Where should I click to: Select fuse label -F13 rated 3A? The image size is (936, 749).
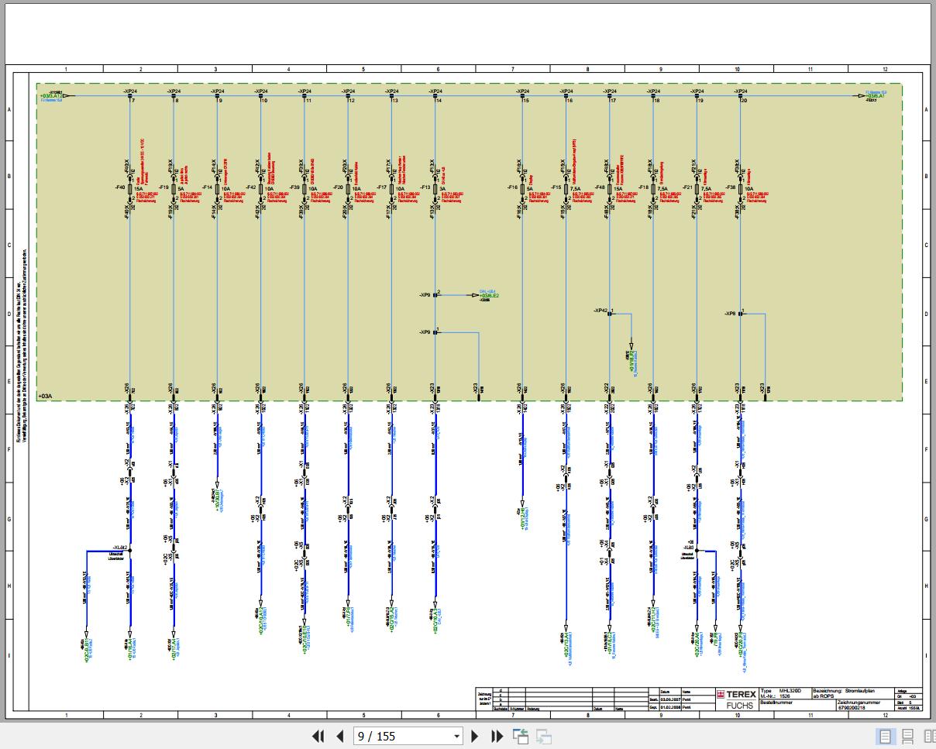coord(425,187)
